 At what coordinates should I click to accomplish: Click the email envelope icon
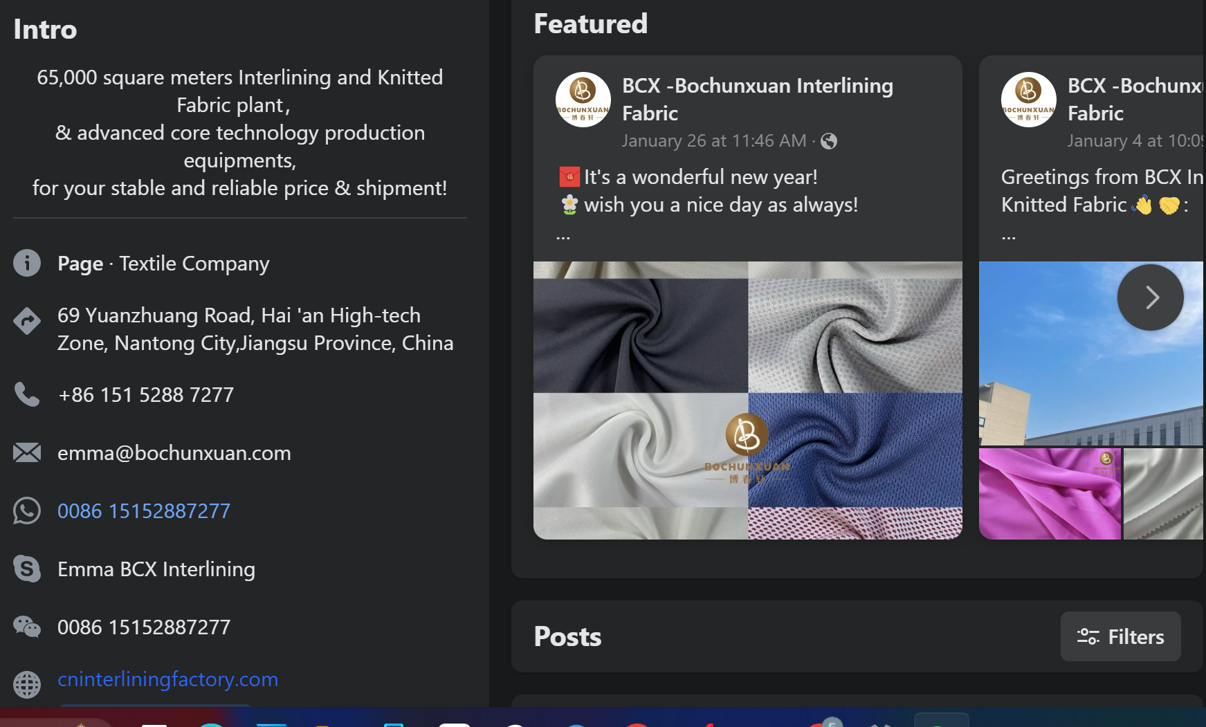pos(27,453)
